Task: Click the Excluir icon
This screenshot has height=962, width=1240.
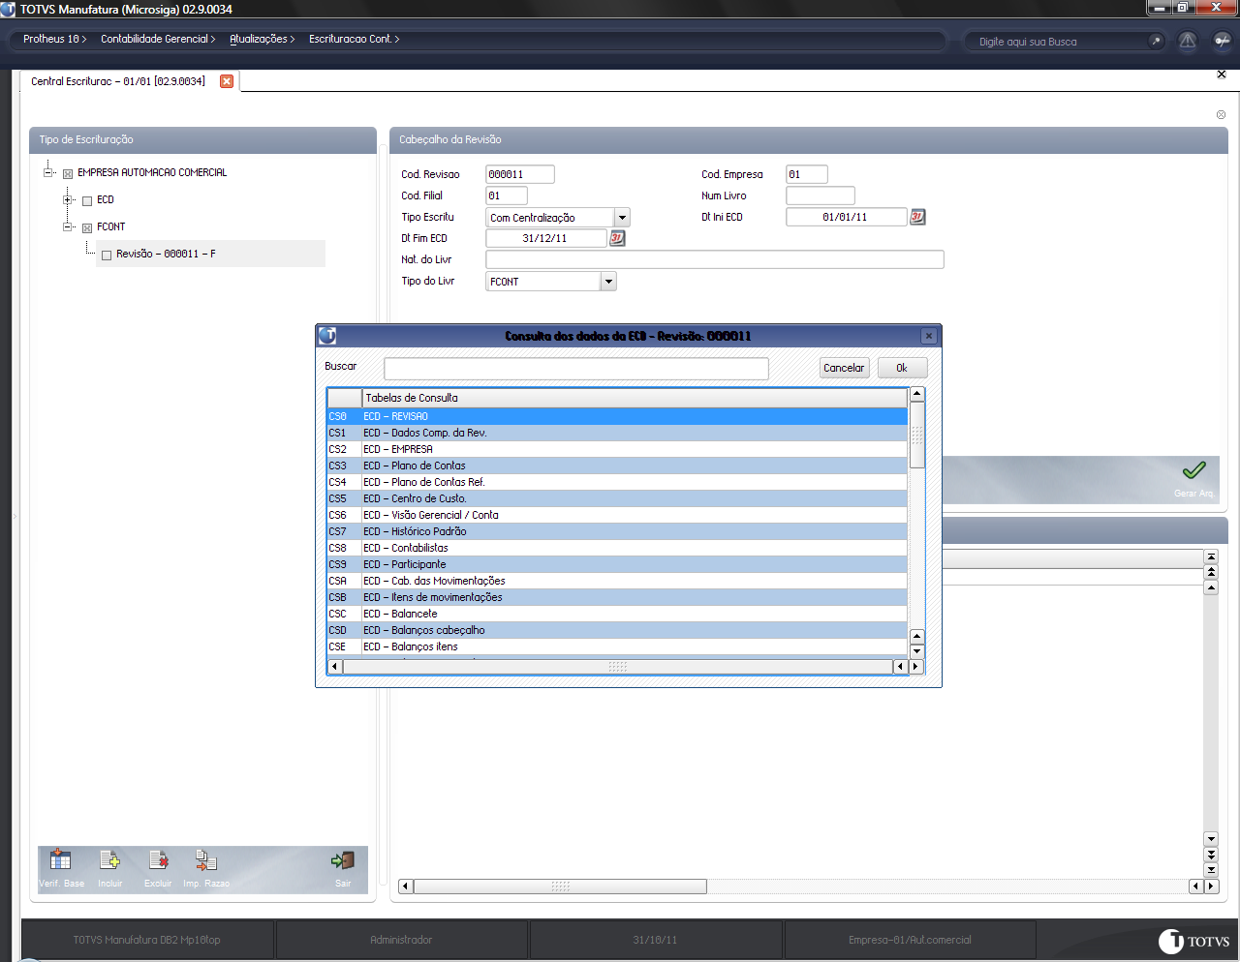Action: coord(158,859)
